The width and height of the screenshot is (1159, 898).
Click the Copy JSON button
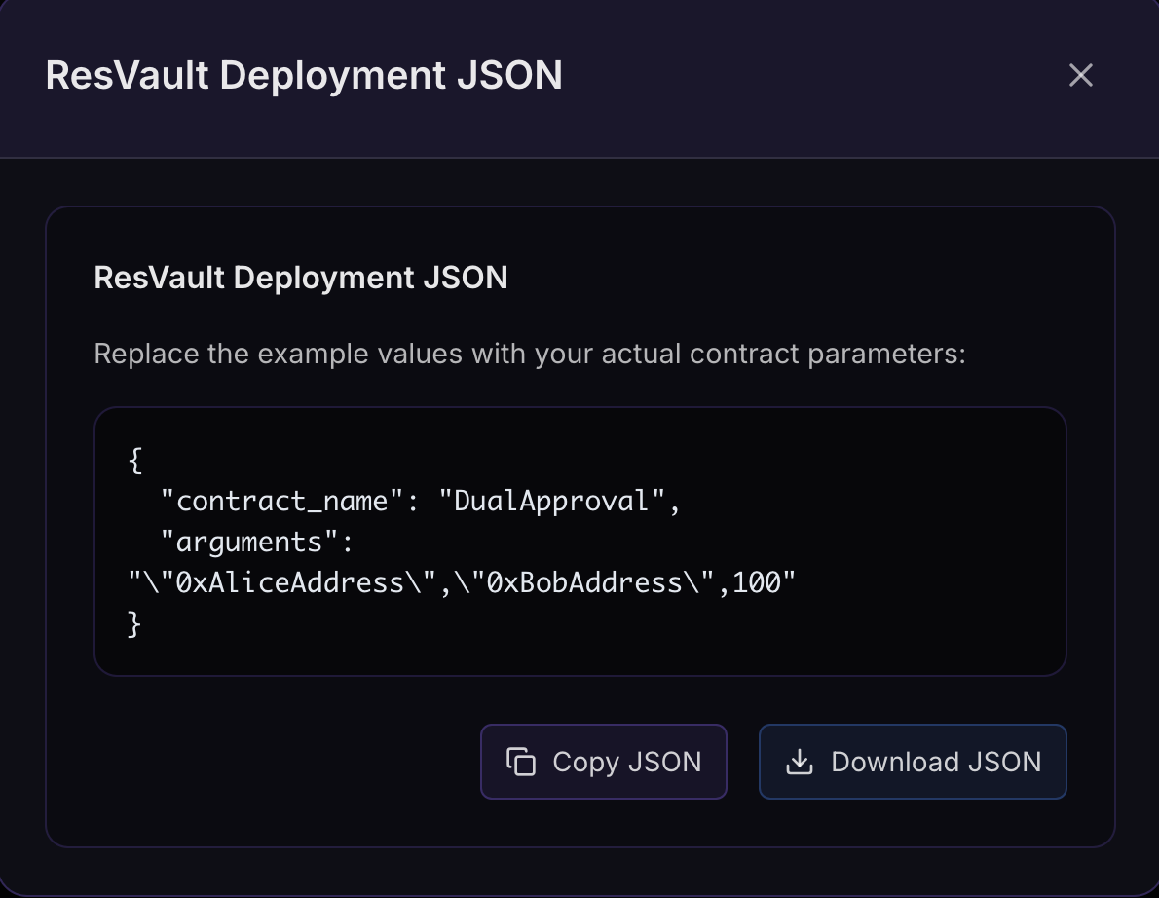(x=604, y=762)
